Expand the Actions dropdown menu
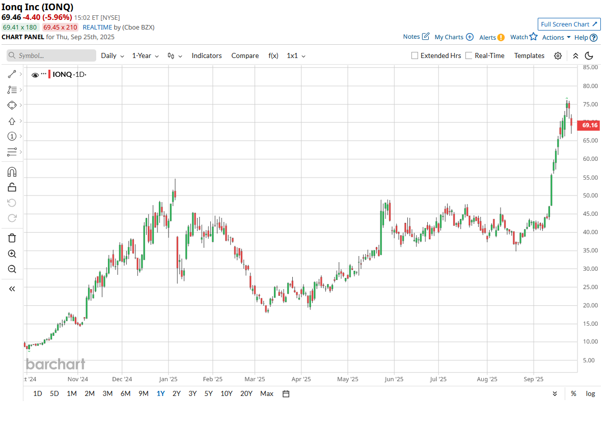Image resolution: width=608 pixels, height=426 pixels. point(557,37)
